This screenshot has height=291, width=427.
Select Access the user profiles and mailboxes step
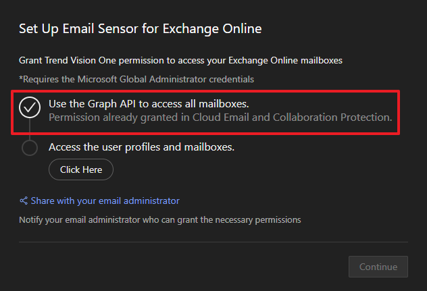click(x=141, y=147)
